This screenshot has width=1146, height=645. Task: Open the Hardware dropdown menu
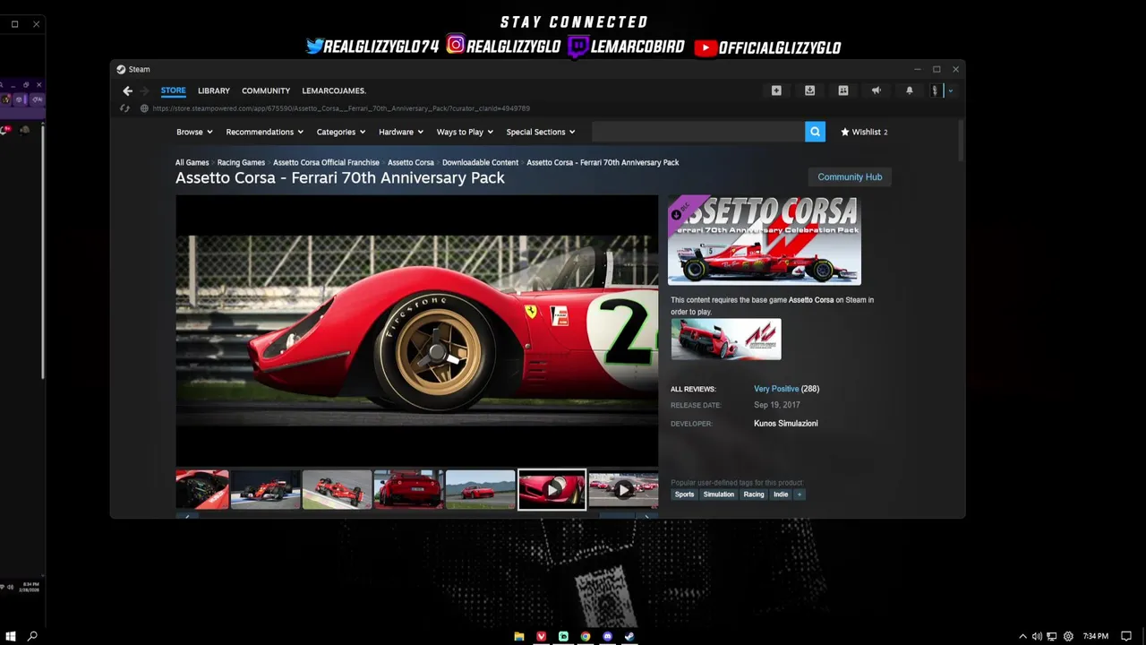click(401, 132)
